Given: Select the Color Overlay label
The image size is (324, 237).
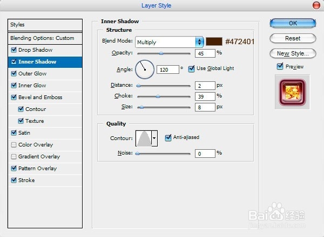Looking at the screenshot, I should pyautogui.click(x=36, y=145).
